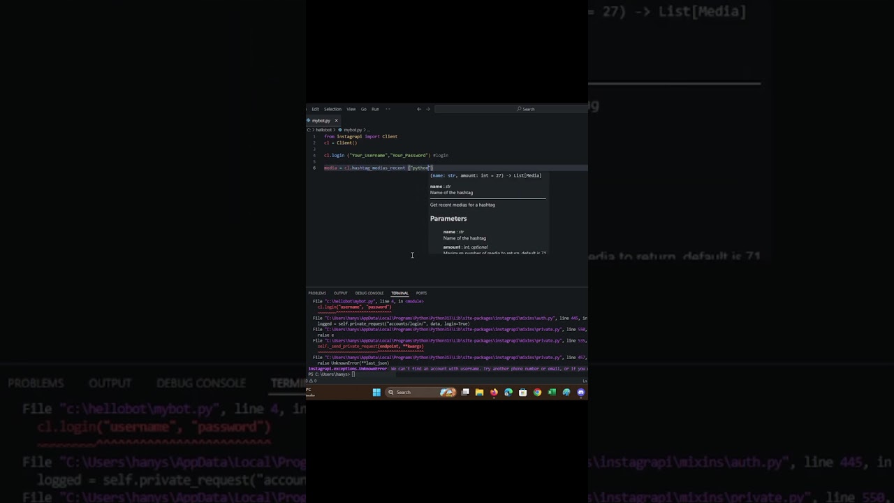The height and width of the screenshot is (503, 894).
Task: Click the signature hint '(name: str, amount: int = 27)'
Action: pyautogui.click(x=467, y=175)
